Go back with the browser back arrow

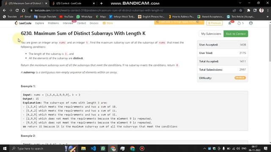4,10
